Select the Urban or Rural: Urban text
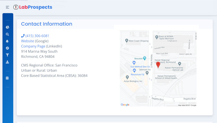Screen dimensions: 217x123 click(39, 70)
